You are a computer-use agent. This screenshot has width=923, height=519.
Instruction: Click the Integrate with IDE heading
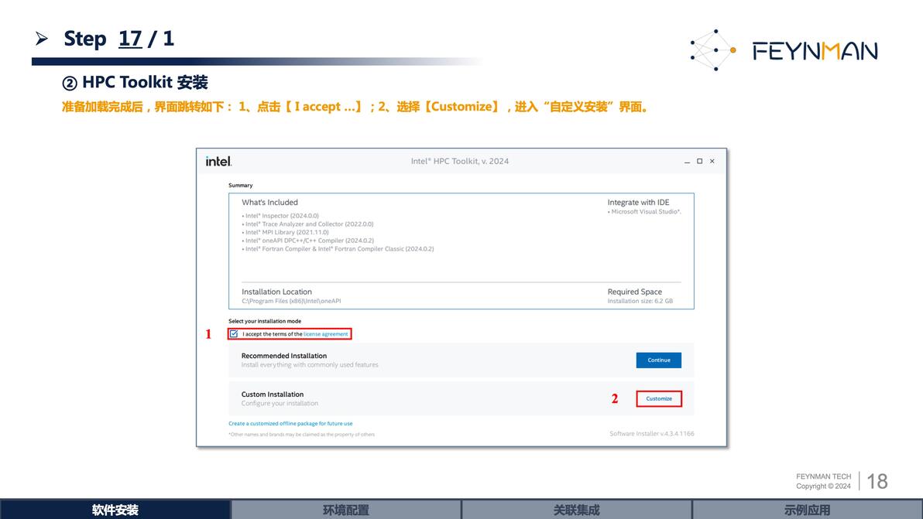[x=639, y=202]
